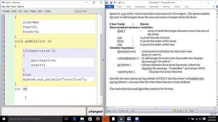Open Word Help question mark icon
Screen dimensions: 218x122
pyautogui.click(x=217, y=7)
